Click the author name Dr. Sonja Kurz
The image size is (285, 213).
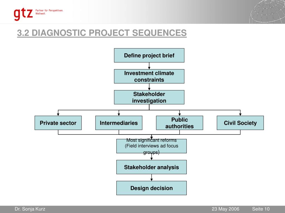[x=30, y=209]
